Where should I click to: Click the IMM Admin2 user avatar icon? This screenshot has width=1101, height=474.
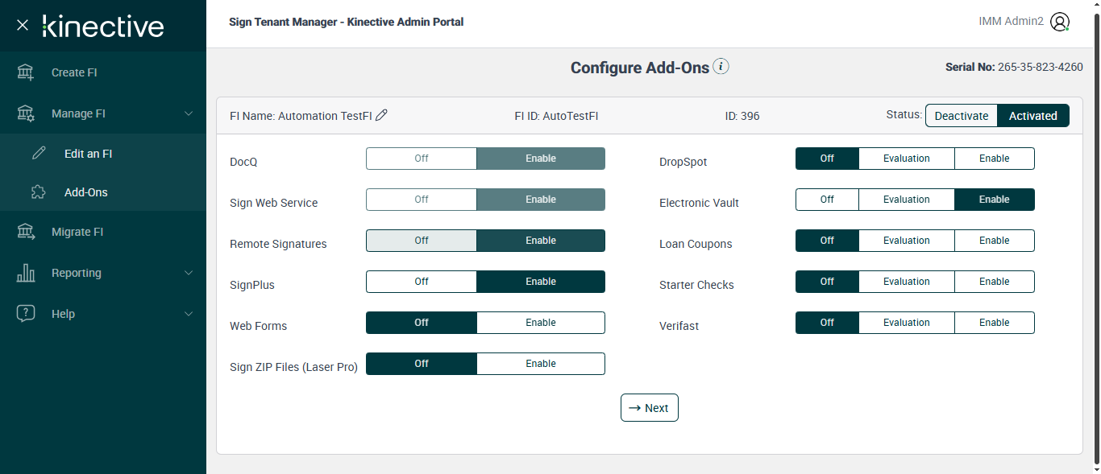tap(1060, 22)
